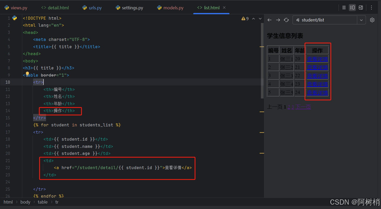Open the kebab more options menu

pyautogui.click(x=371, y=8)
